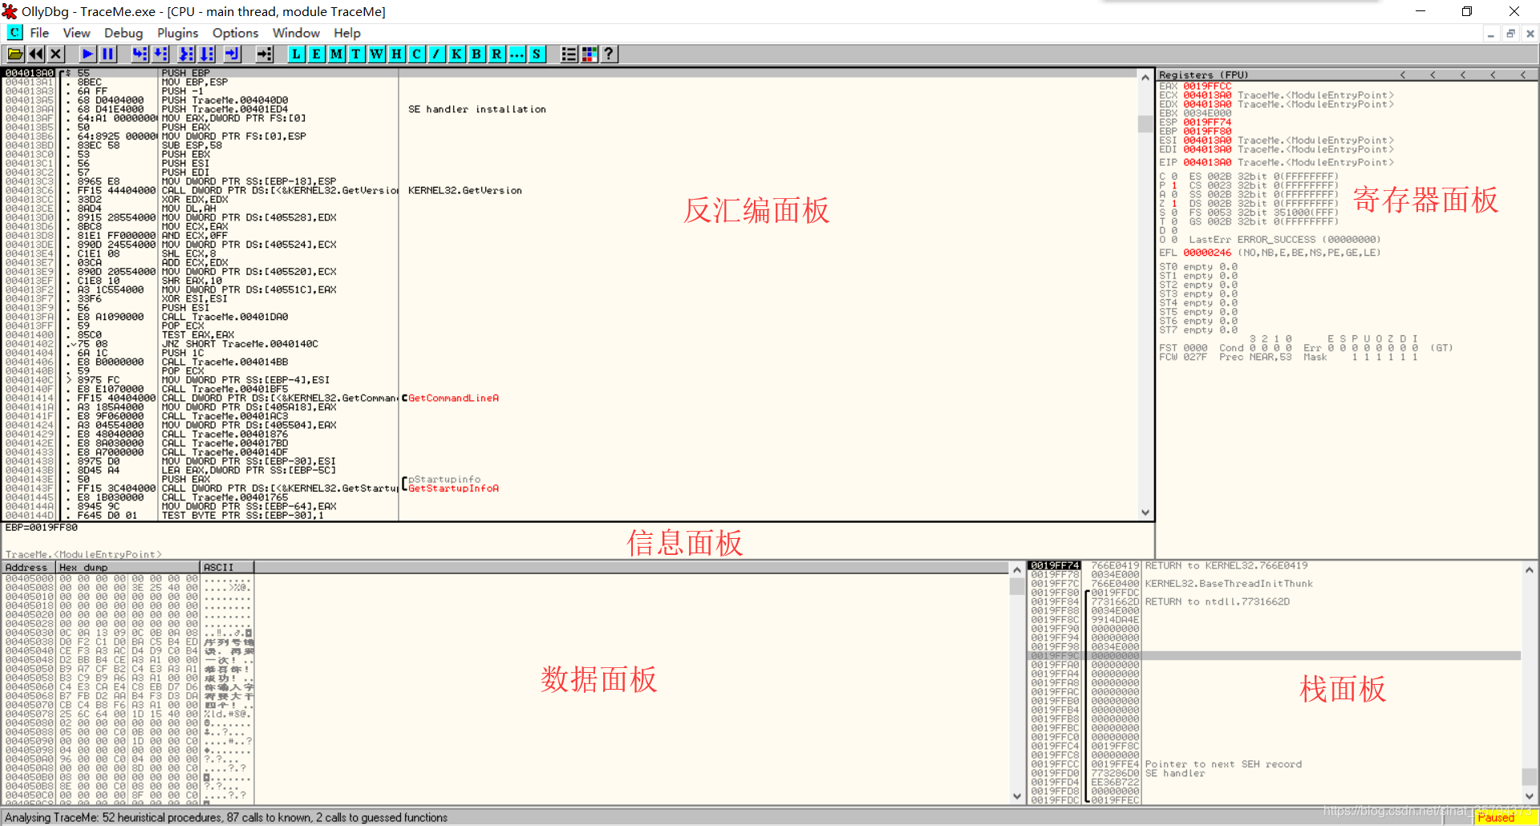Restart the program with the rewind icon
Screen dimensions: 1540x826
[x=36, y=54]
